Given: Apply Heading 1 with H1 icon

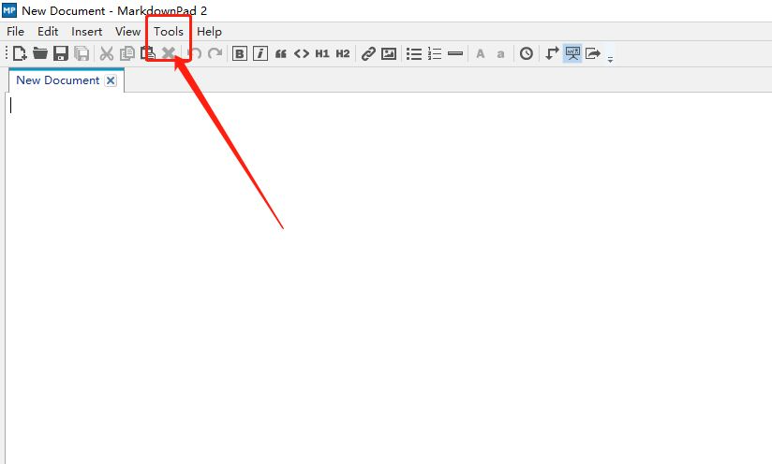Looking at the screenshot, I should [x=322, y=54].
